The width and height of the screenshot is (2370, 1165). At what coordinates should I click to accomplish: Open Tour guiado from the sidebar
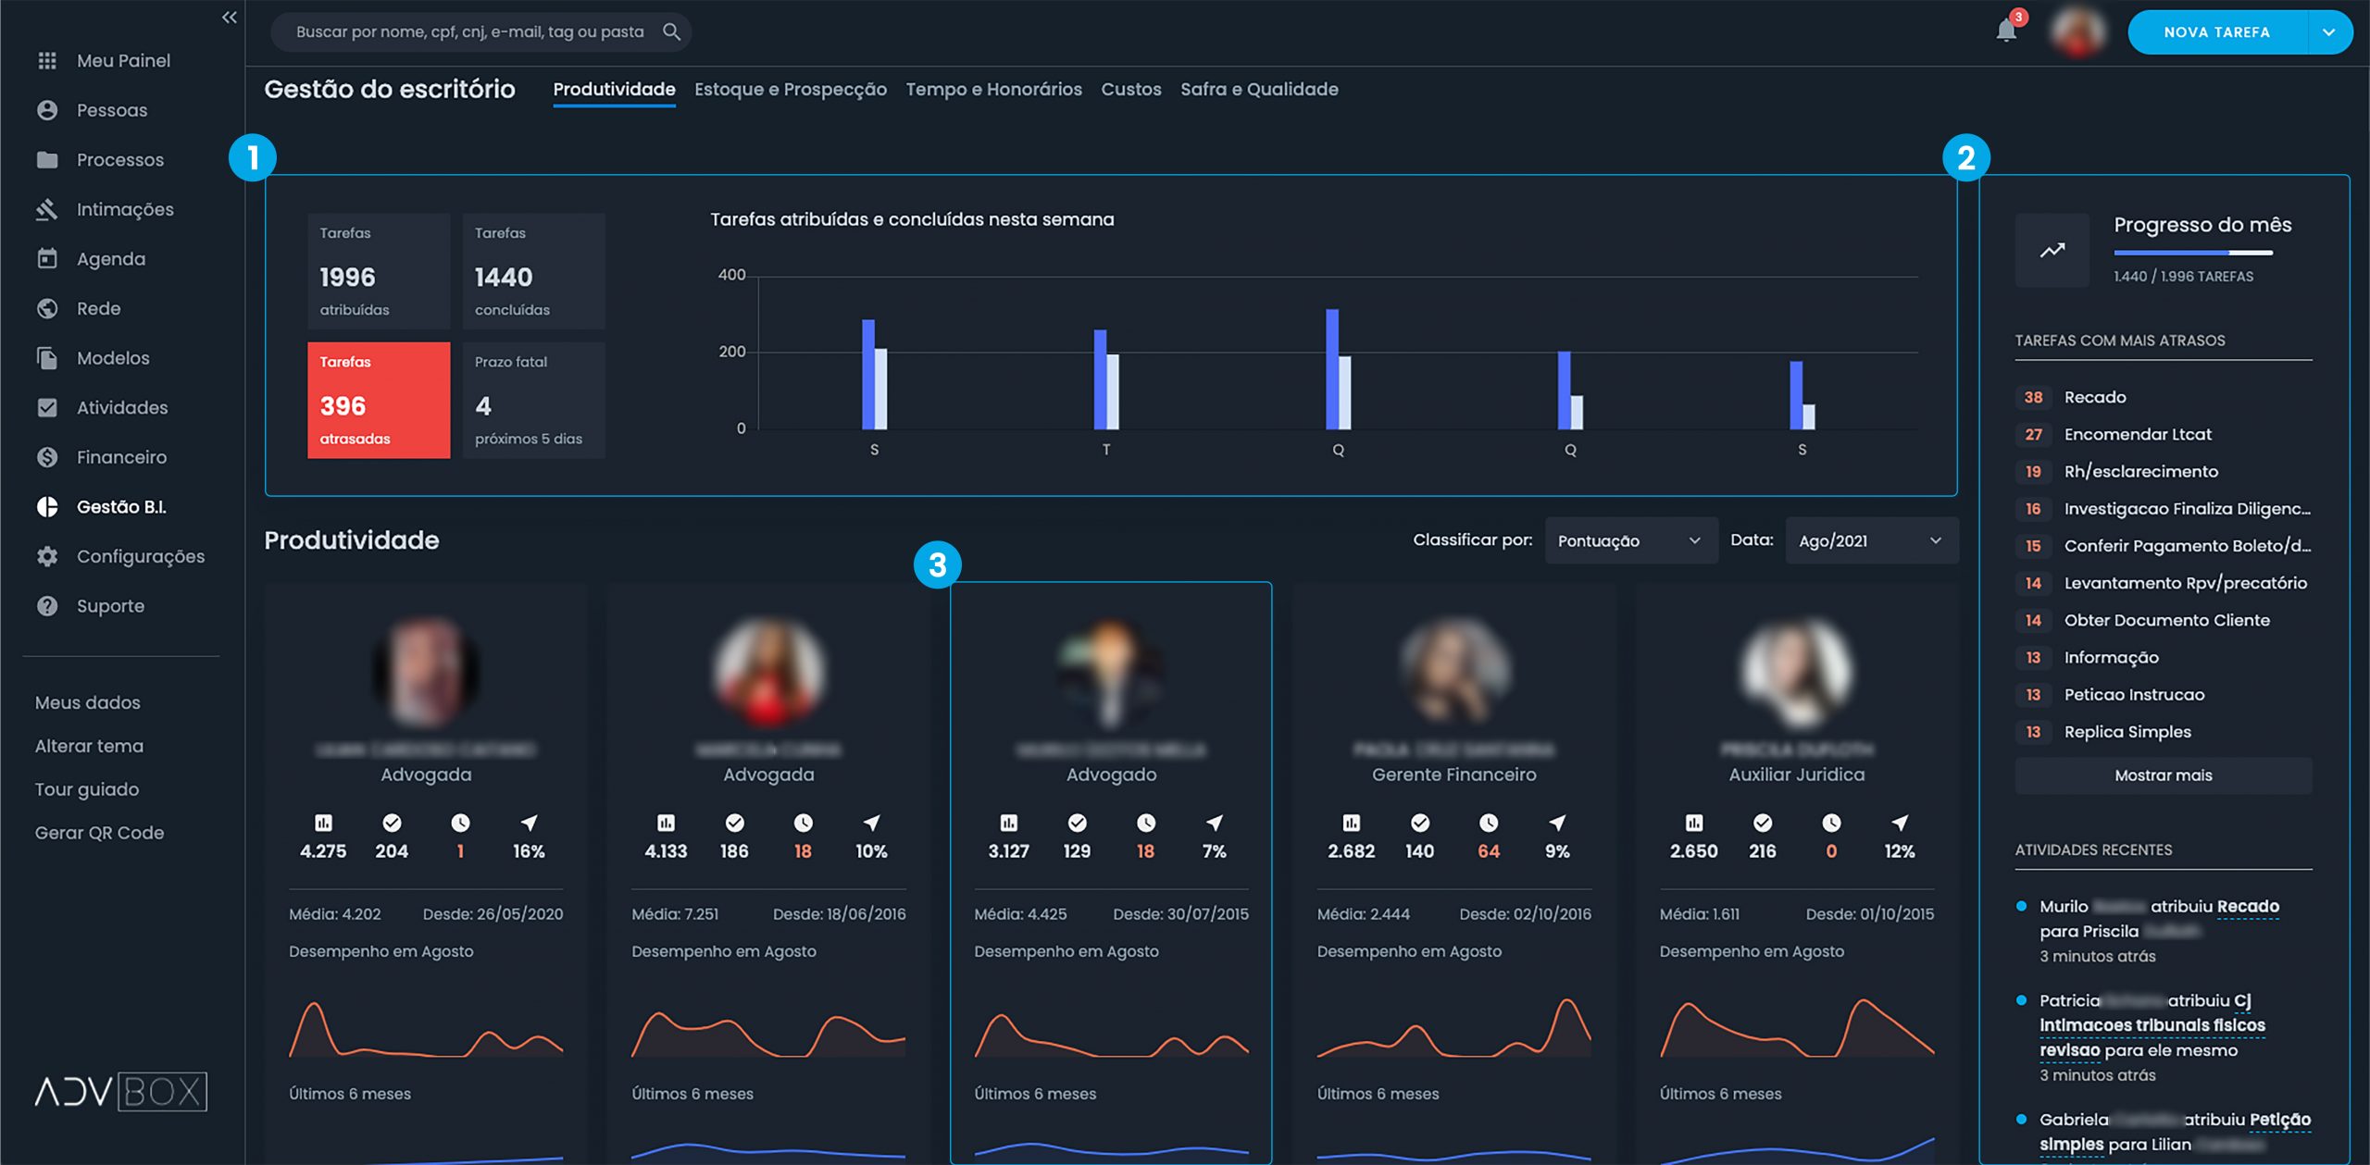86,789
